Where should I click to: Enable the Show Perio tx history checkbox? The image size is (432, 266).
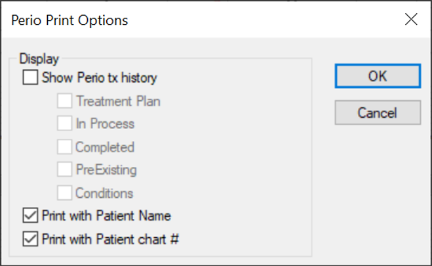coord(30,79)
